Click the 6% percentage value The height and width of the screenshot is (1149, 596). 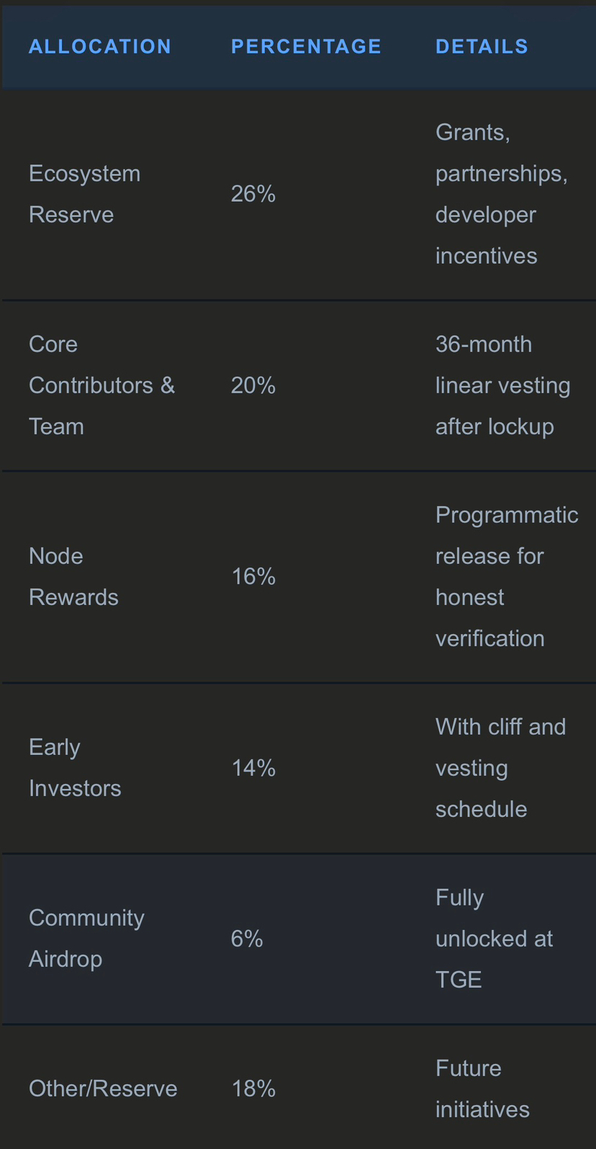[246, 938]
